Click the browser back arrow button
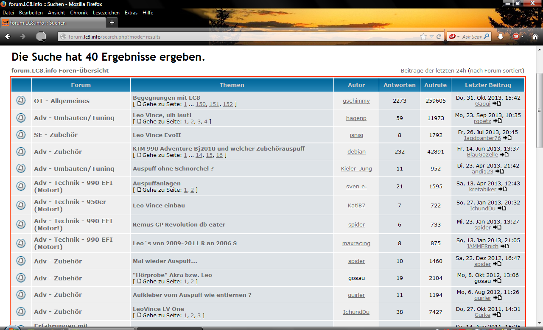This screenshot has height=330, width=543. pos(8,37)
